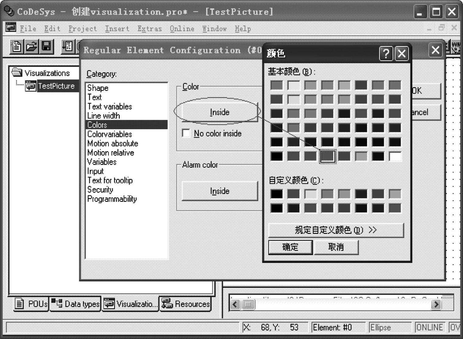
Task: Open the Insert menu
Action: click(117, 29)
